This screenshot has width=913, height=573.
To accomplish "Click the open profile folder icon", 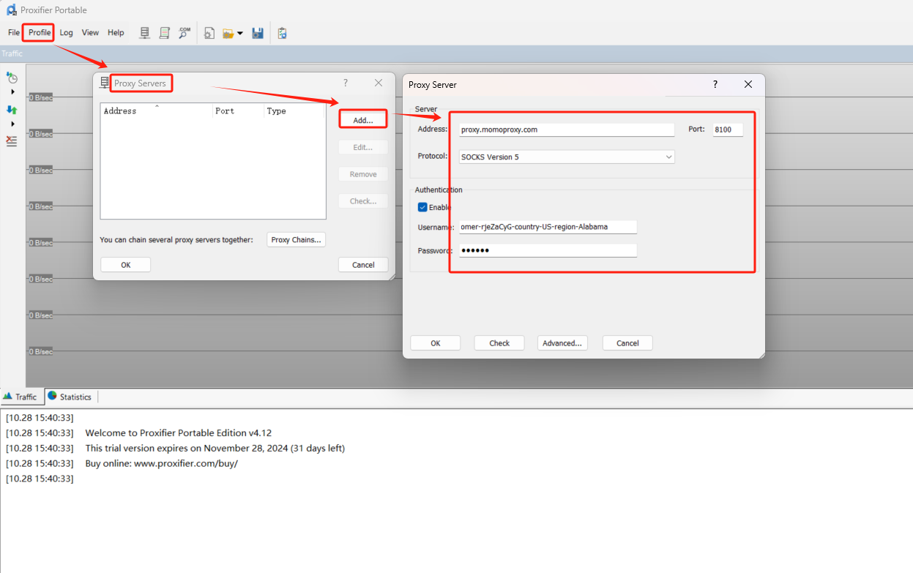I will coord(228,33).
